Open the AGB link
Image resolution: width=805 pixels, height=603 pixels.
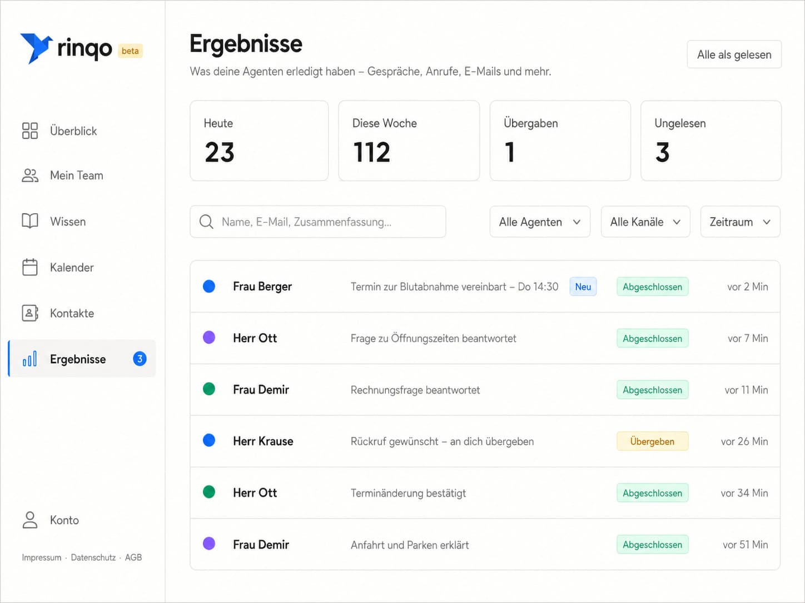tap(133, 557)
